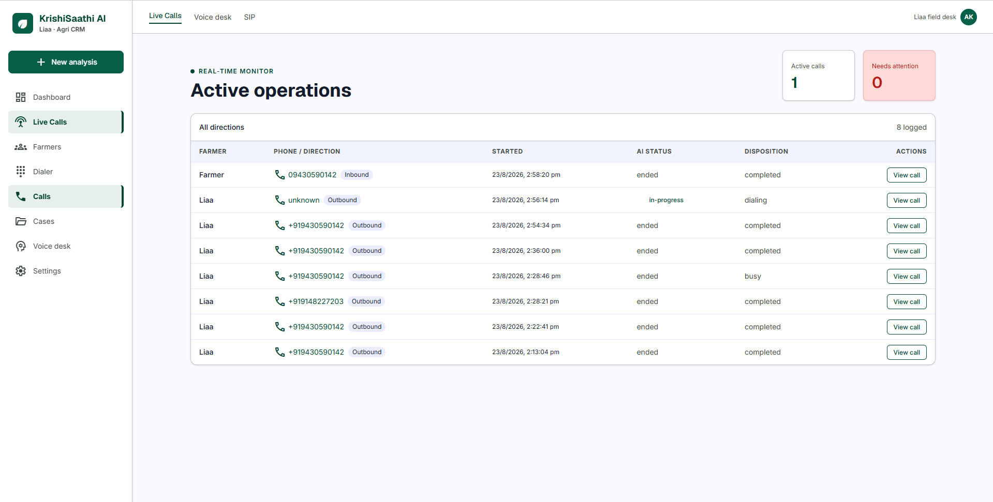Click the Needs attention card

tap(899, 75)
